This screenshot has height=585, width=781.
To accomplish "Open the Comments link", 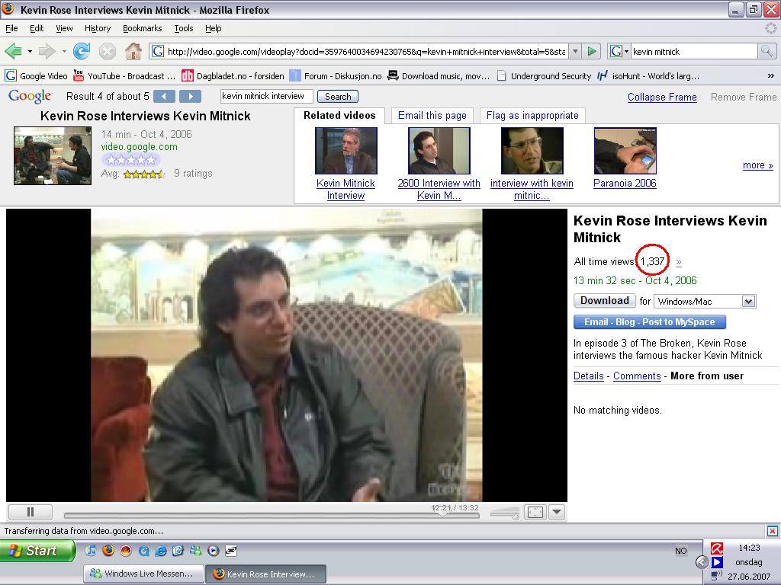I will pos(637,376).
